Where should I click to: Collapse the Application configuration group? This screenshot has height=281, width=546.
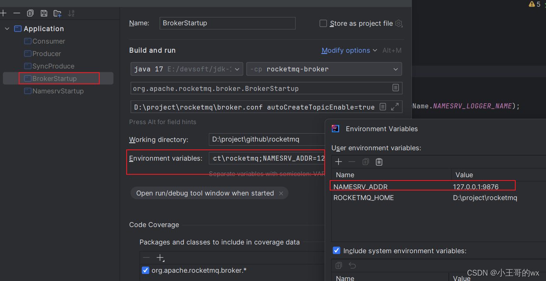pyautogui.click(x=7, y=29)
